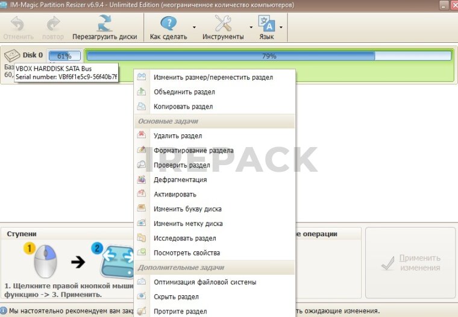Screen dimensions: 458x317
Task: Choose Дефрагментация from the context menu
Action: tap(180, 180)
